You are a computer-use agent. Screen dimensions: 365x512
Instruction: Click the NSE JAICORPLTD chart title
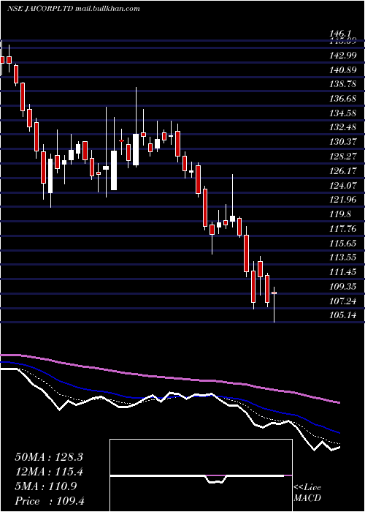pyautogui.click(x=74, y=9)
